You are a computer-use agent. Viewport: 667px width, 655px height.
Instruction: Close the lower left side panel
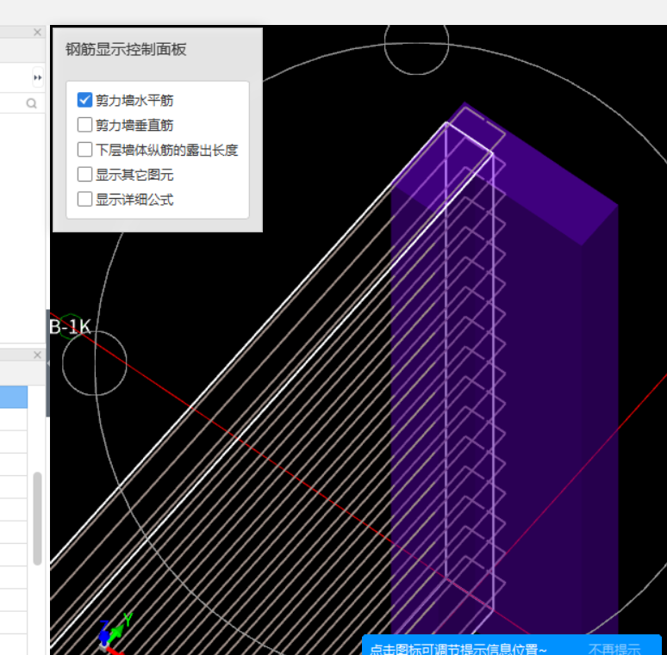[37, 355]
